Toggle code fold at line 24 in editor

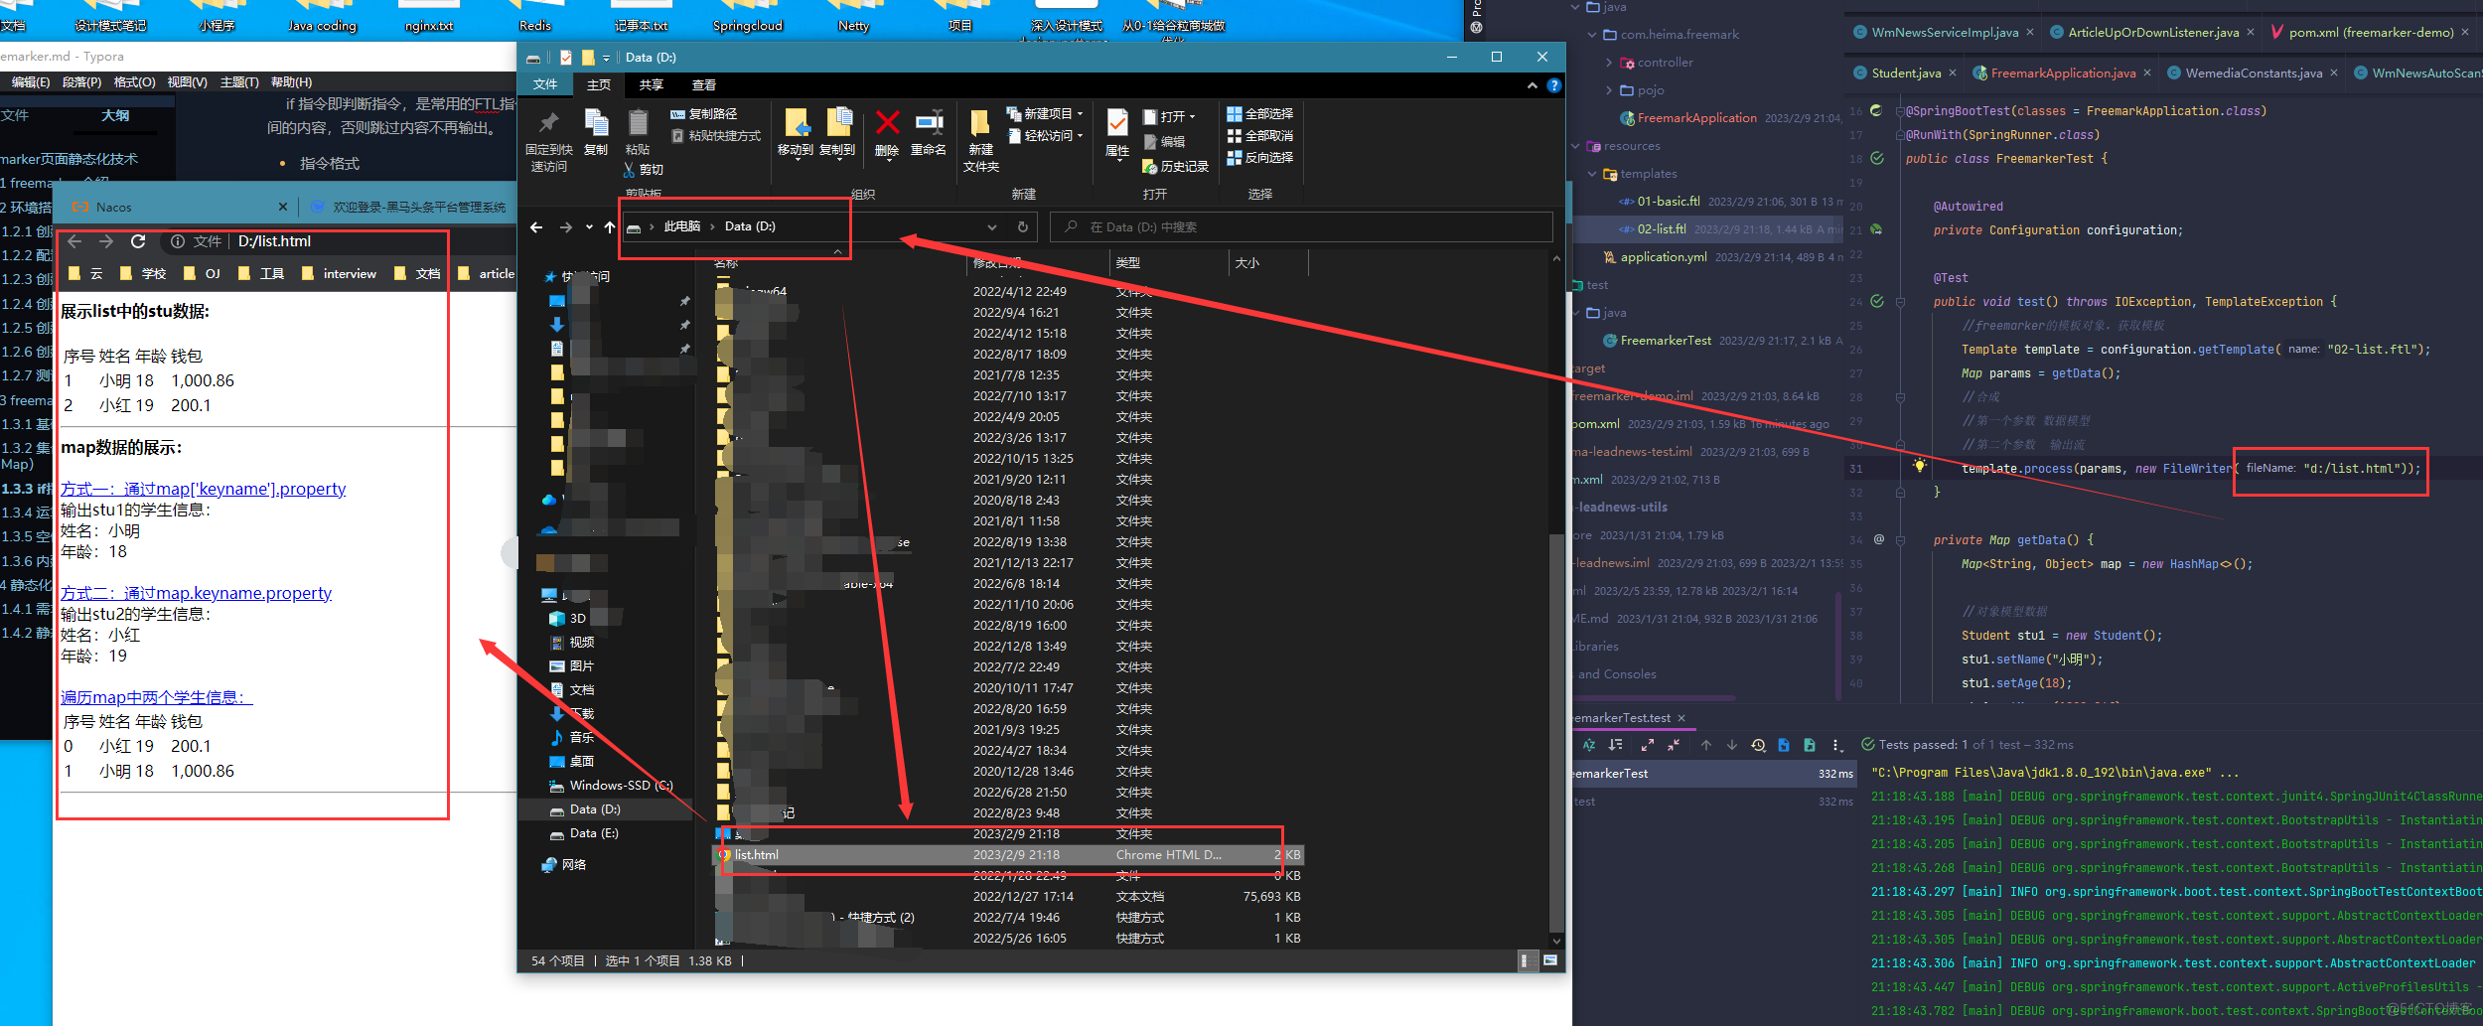[x=1900, y=302]
